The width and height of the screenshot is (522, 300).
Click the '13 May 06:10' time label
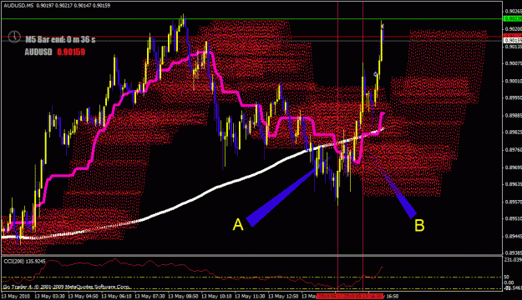coord(116,296)
